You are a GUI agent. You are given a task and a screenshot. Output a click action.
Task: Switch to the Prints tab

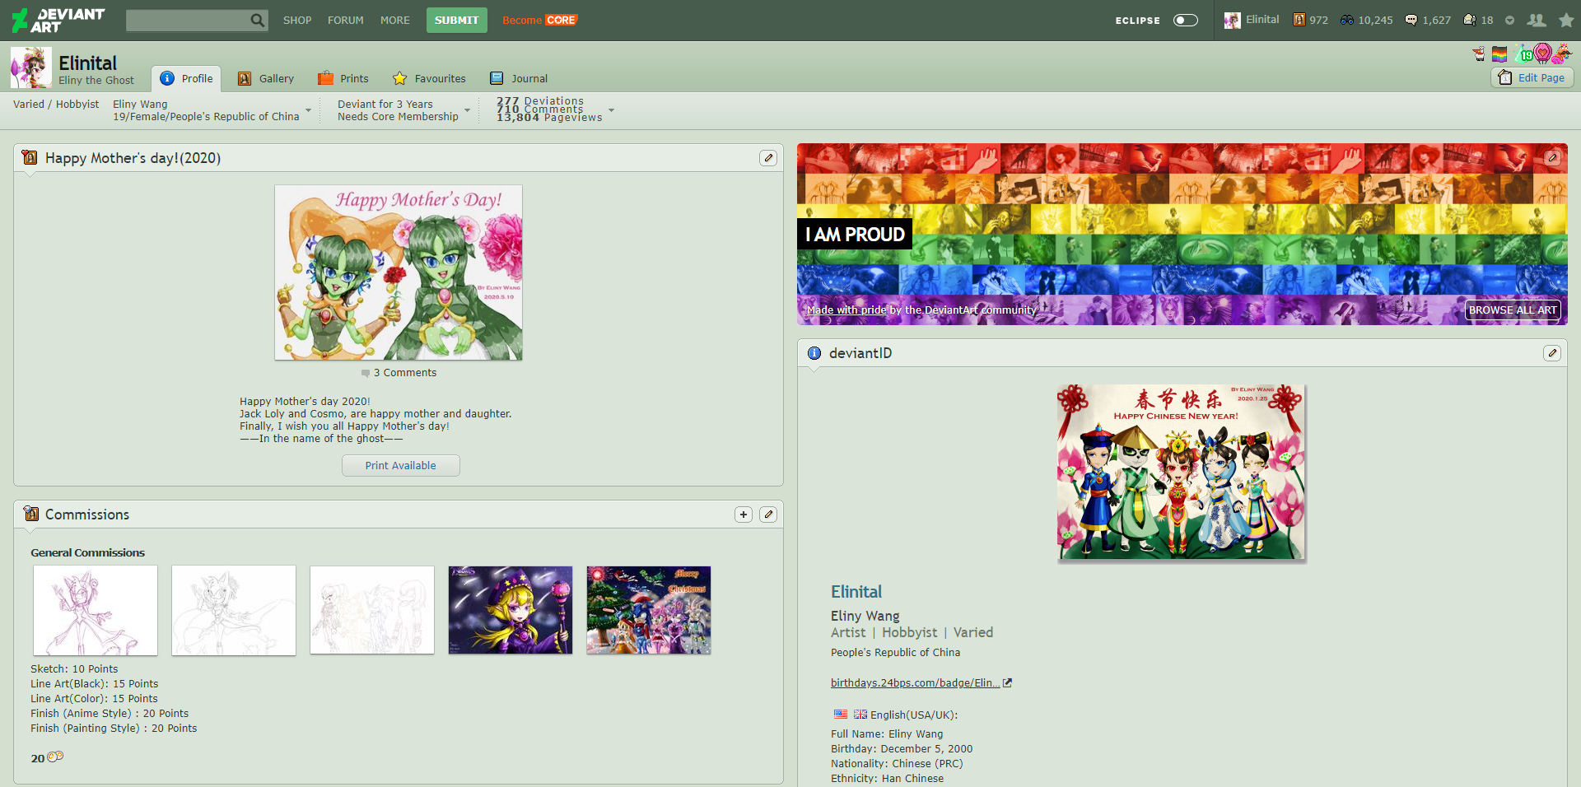click(343, 79)
